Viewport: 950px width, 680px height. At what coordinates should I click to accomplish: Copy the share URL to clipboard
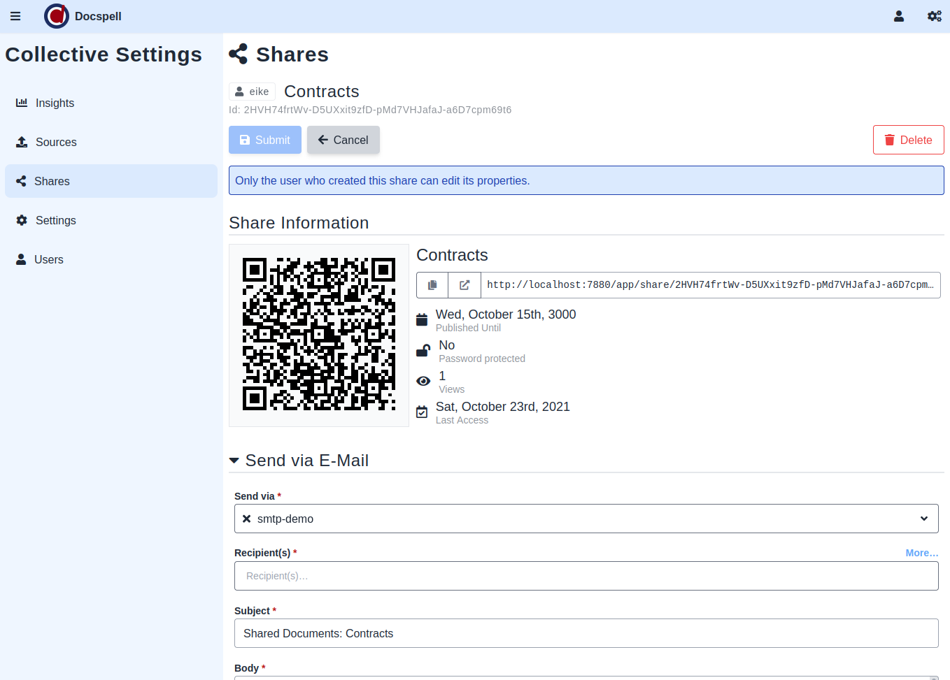tap(432, 285)
